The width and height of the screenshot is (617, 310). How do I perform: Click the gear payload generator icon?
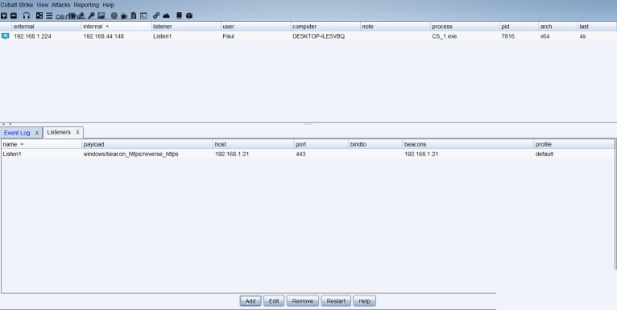(114, 16)
